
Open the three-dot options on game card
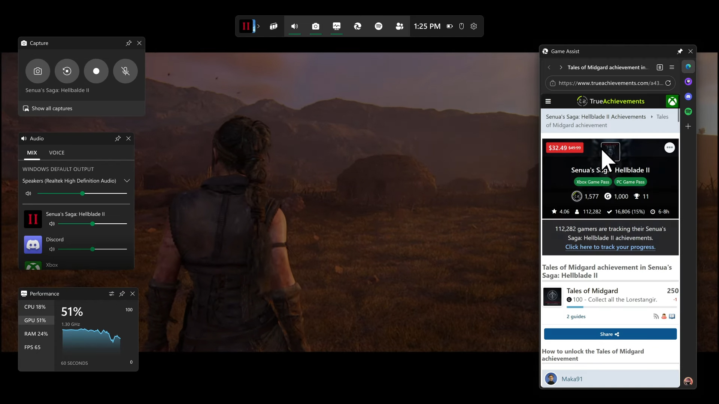pos(670,148)
